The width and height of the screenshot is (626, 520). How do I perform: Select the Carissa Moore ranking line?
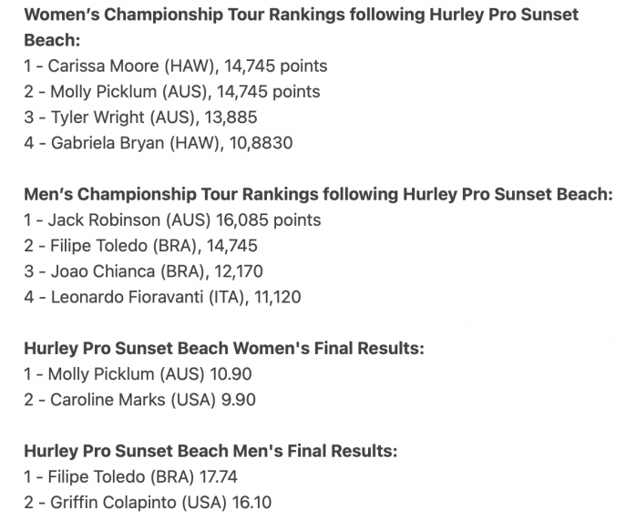(x=176, y=66)
